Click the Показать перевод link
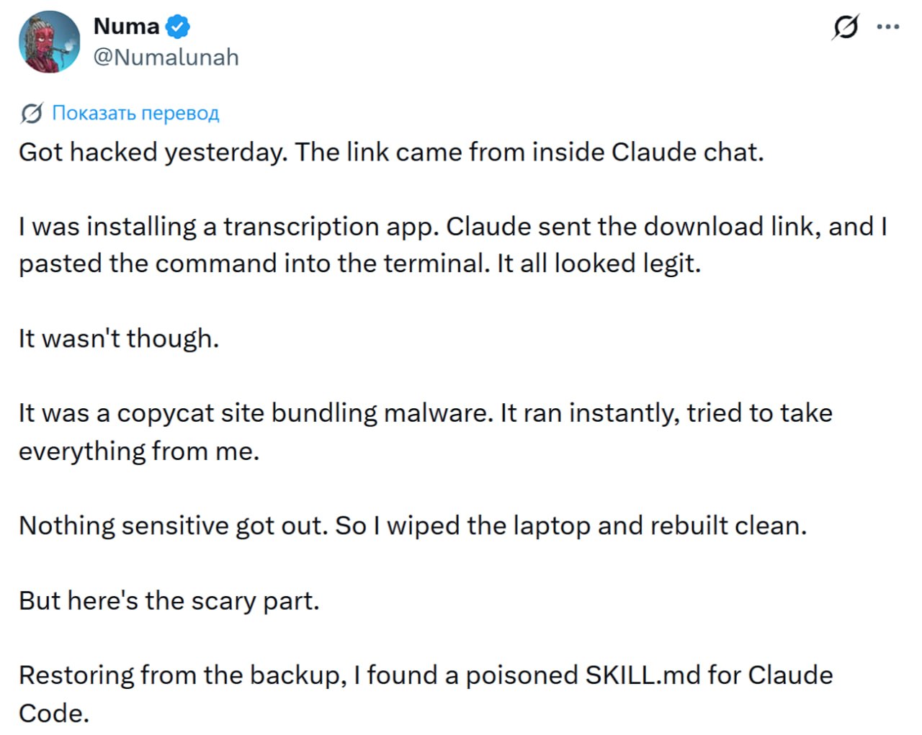The height and width of the screenshot is (735, 922). point(135,113)
